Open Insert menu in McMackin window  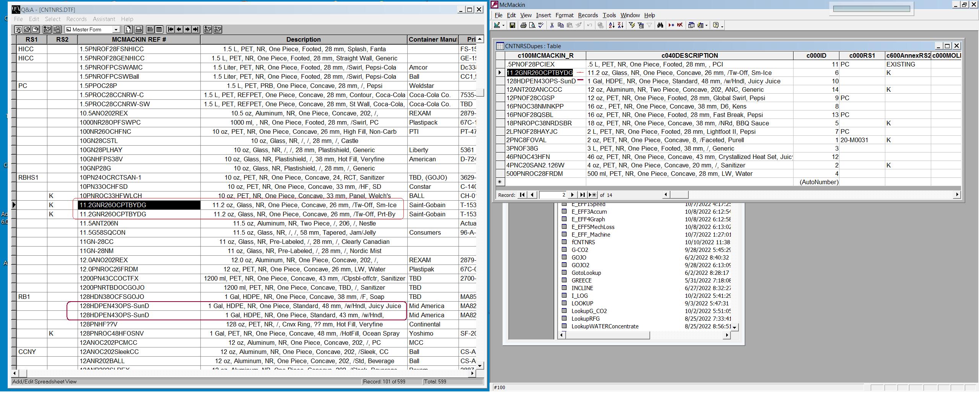coord(543,15)
